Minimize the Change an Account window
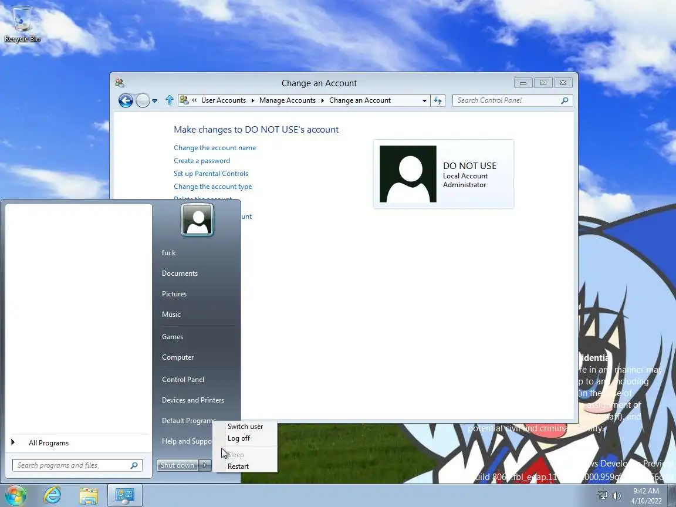Image resolution: width=676 pixels, height=507 pixels. point(523,83)
